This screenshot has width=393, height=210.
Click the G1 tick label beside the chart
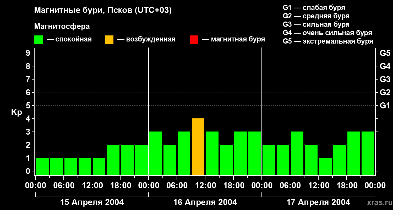pyautogui.click(x=385, y=106)
